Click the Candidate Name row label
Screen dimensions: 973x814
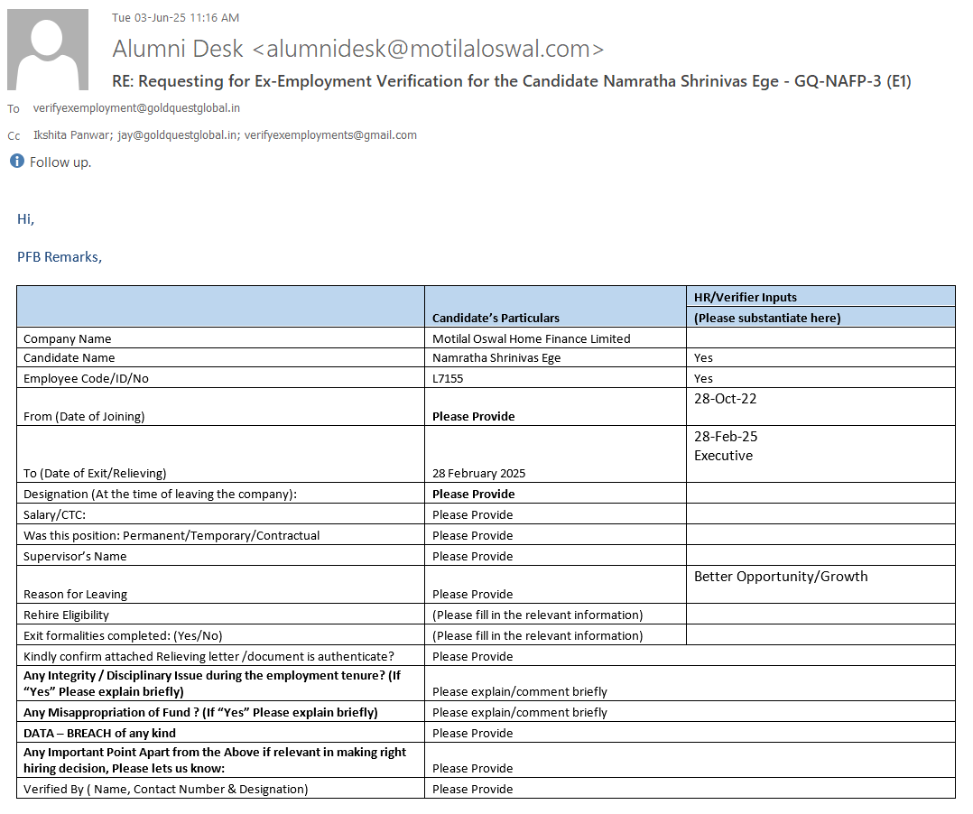pyautogui.click(x=69, y=358)
